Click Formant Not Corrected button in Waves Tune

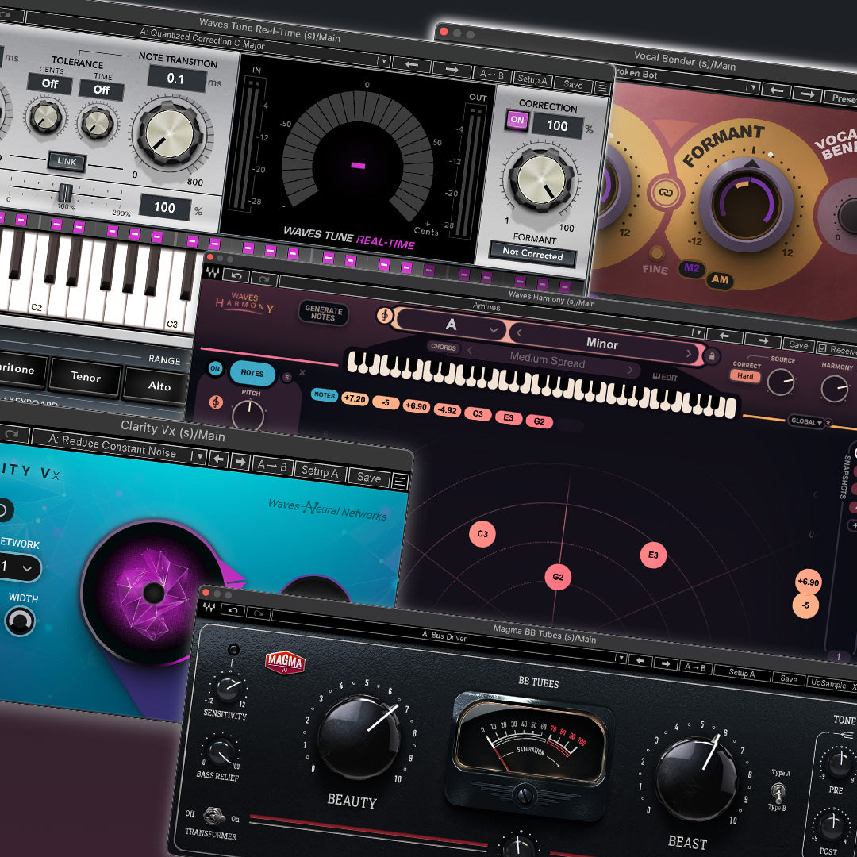(532, 254)
